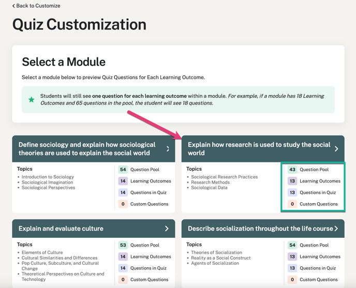
Task: Click 54 Question Pool badge in Define sociology card
Action: 123,170
